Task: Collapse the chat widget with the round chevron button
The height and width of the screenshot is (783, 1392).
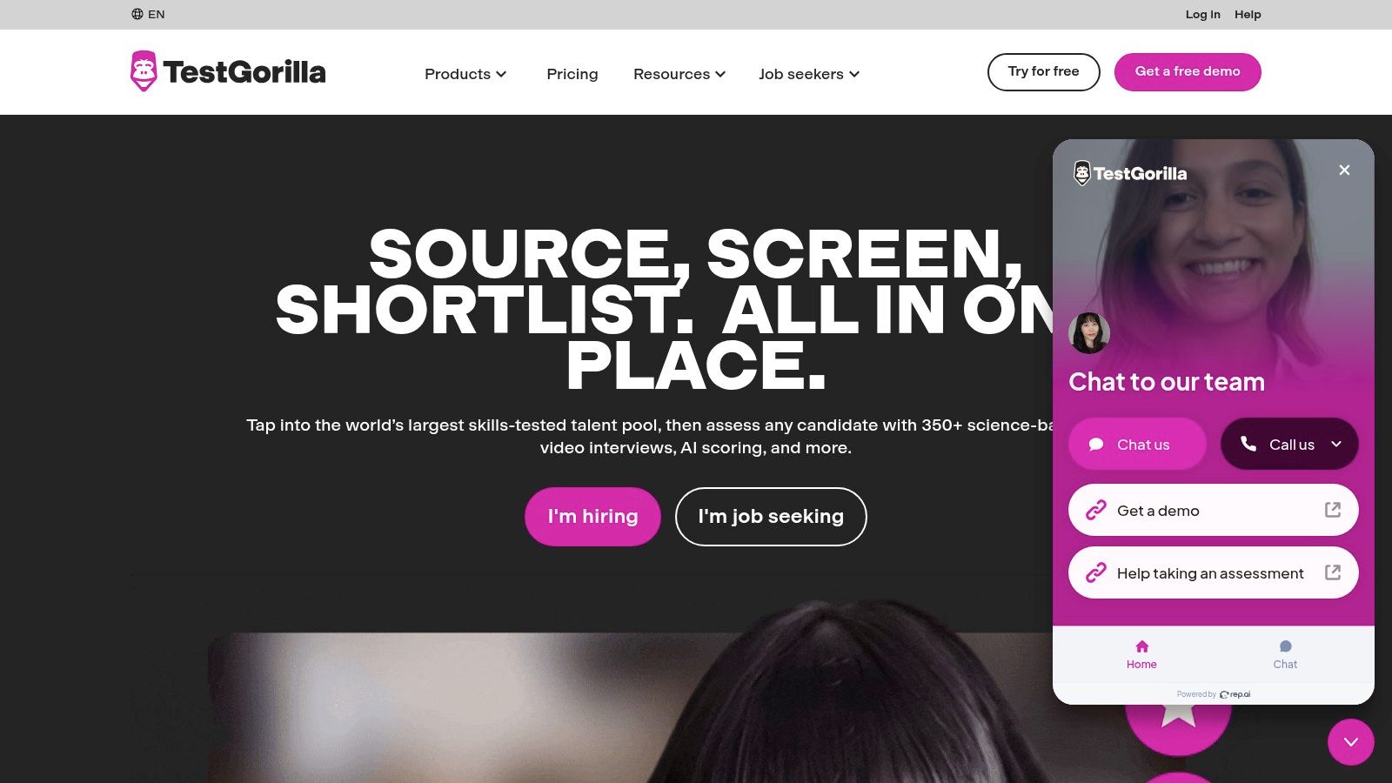Action: click(1350, 742)
